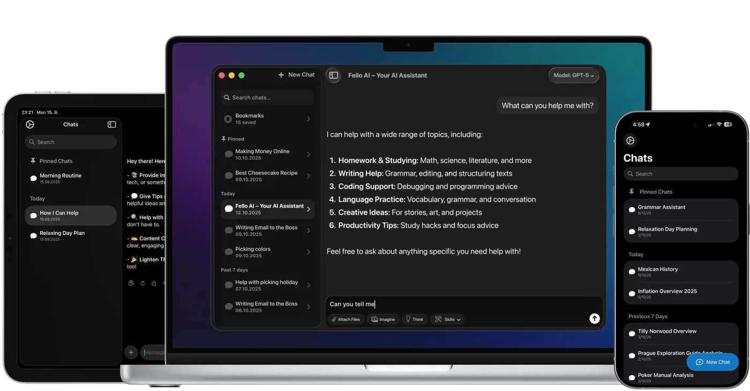Click chat bubble icon of Grammar Assistant
The image size is (750, 391).
tap(632, 210)
